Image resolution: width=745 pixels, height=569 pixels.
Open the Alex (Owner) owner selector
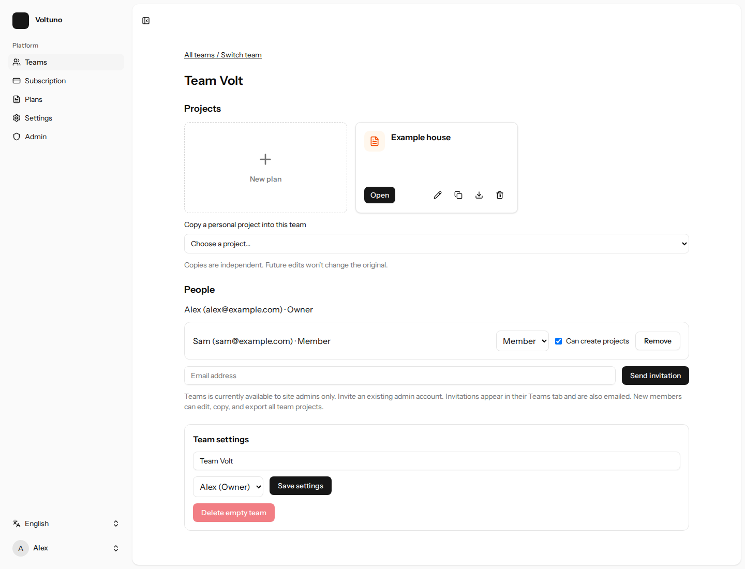[228, 487]
